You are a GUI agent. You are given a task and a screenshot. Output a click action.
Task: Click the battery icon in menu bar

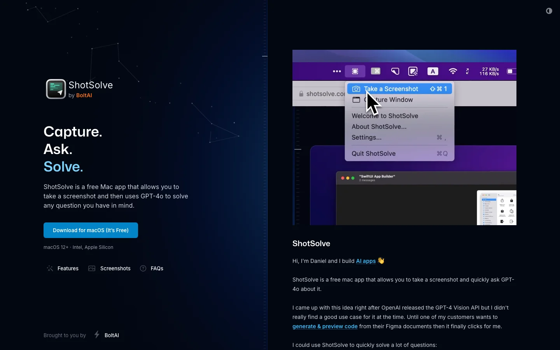tap(512, 72)
